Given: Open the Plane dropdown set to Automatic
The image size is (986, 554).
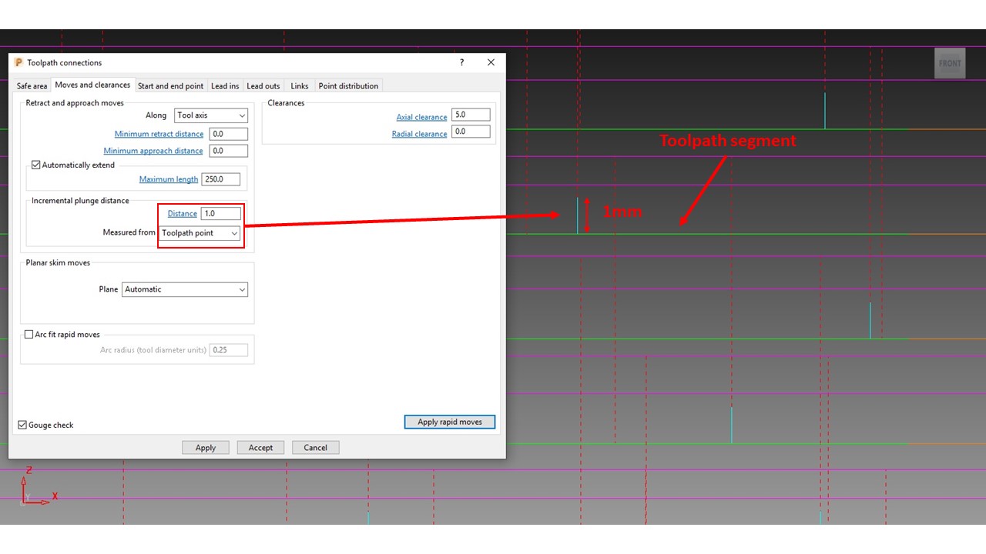Looking at the screenshot, I should point(184,289).
